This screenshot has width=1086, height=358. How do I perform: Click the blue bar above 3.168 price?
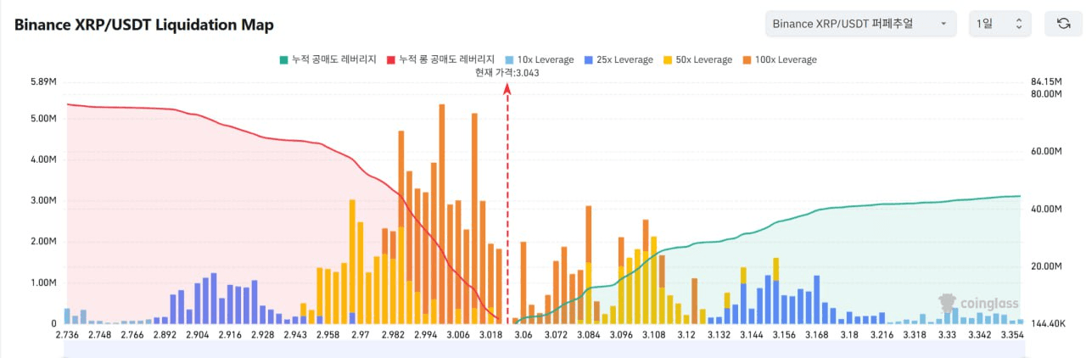(816, 299)
